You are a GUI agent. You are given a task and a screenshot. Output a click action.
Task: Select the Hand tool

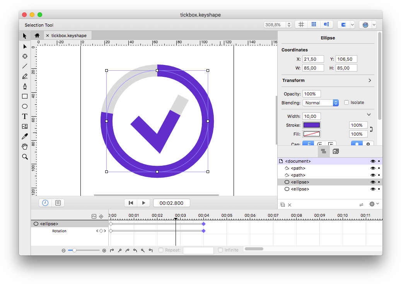[24, 146]
